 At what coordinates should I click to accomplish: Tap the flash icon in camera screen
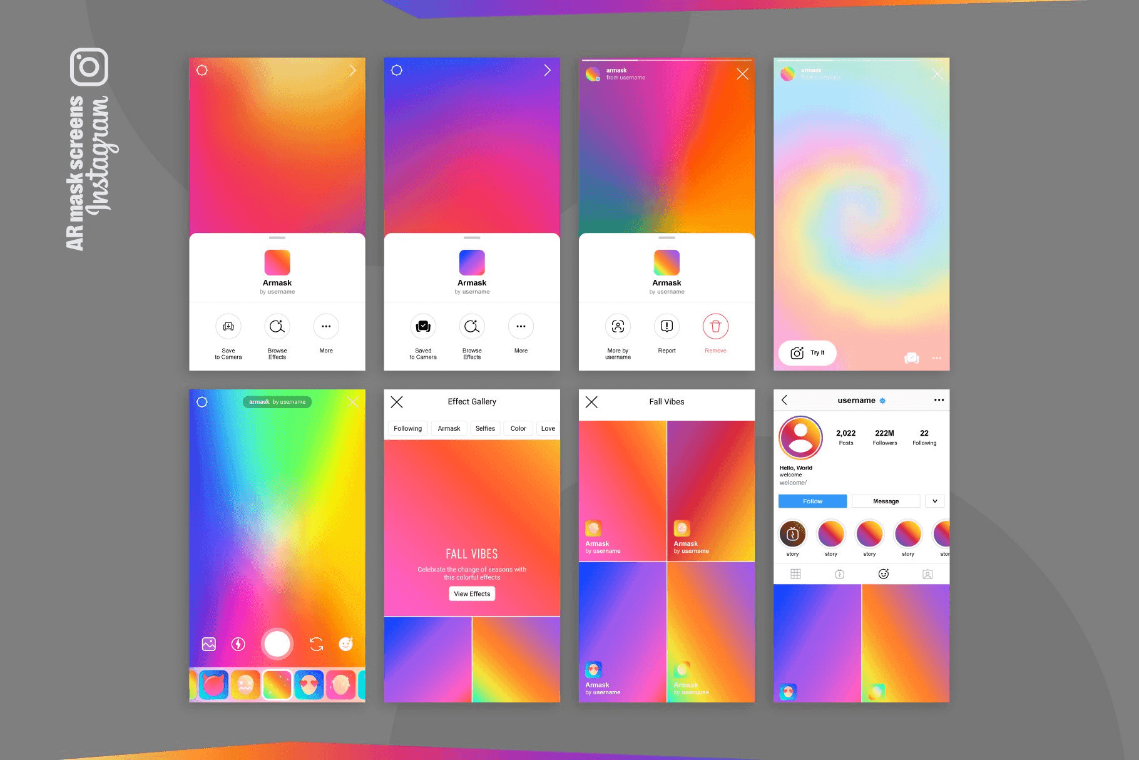point(238,644)
